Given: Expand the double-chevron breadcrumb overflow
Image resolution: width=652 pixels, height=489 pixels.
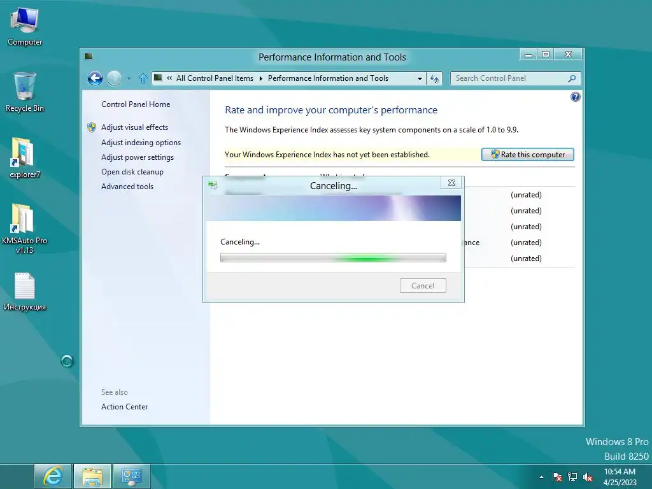Looking at the screenshot, I should coord(169,78).
